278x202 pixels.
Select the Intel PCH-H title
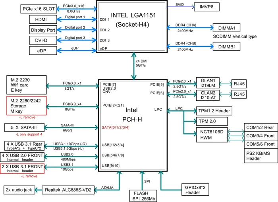(x=132, y=115)
